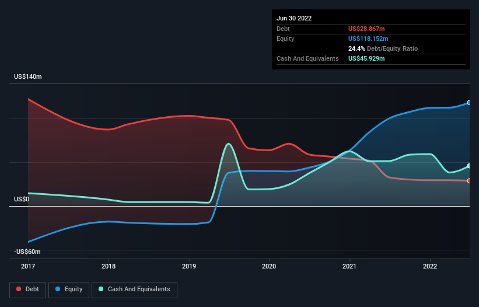This screenshot has height=307, width=479.
Task: Click the blue Equity legend dot
Action: pyautogui.click(x=58, y=289)
